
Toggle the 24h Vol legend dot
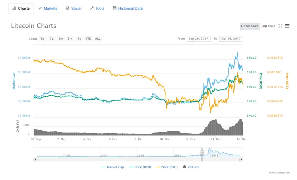click(x=184, y=167)
